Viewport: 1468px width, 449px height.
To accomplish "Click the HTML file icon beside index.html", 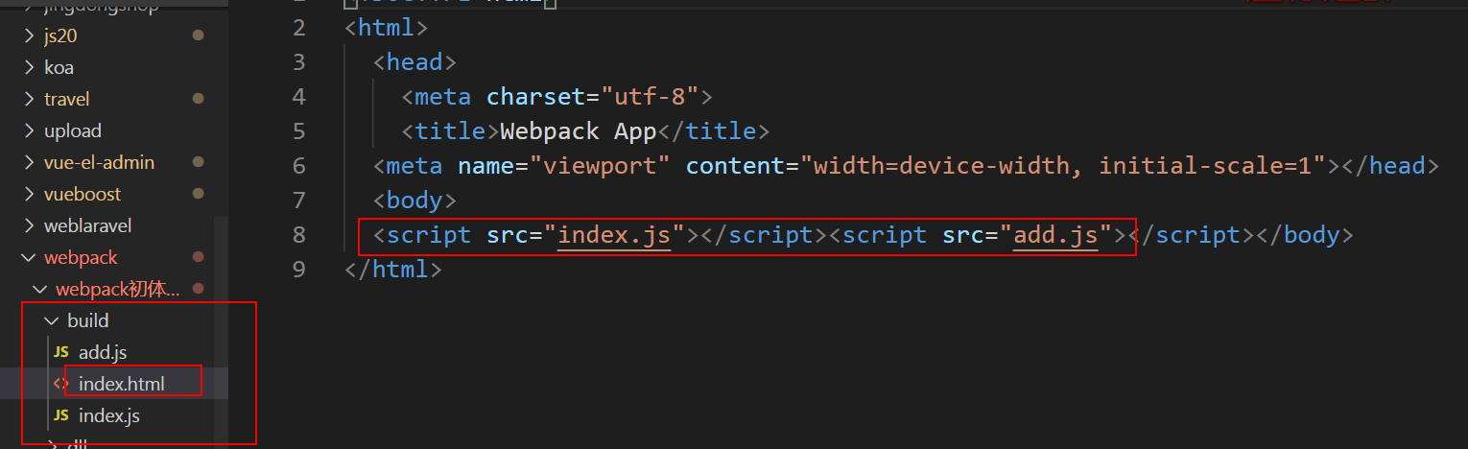I will [x=60, y=384].
